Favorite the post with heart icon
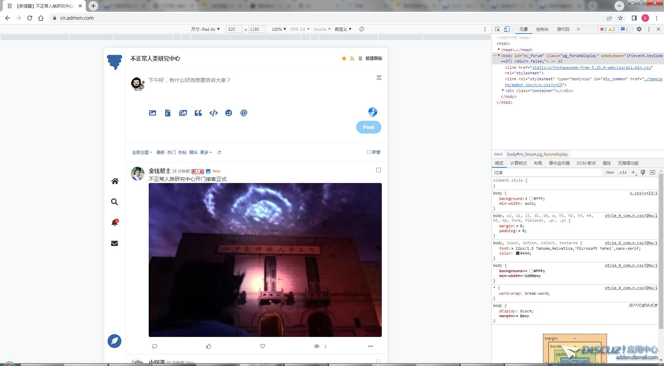 pos(262,346)
